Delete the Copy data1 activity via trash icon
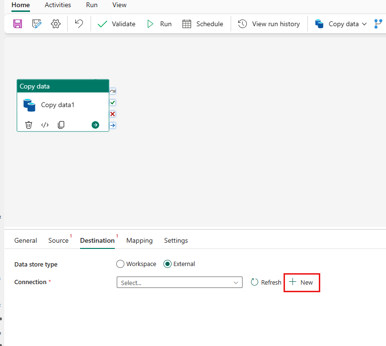The height and width of the screenshot is (346, 386). pos(29,125)
